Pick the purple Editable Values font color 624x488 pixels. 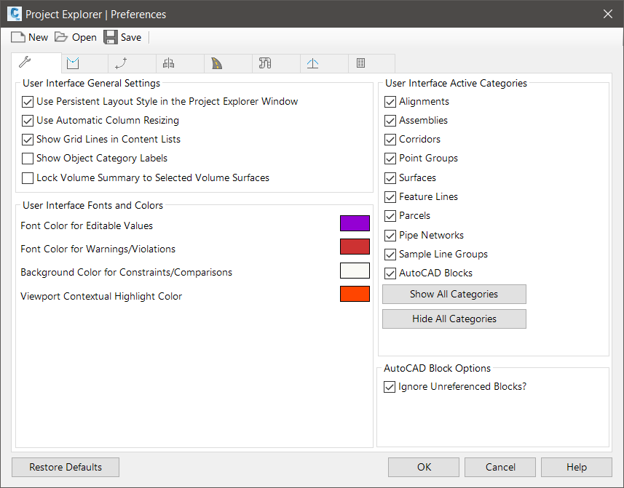click(x=355, y=224)
